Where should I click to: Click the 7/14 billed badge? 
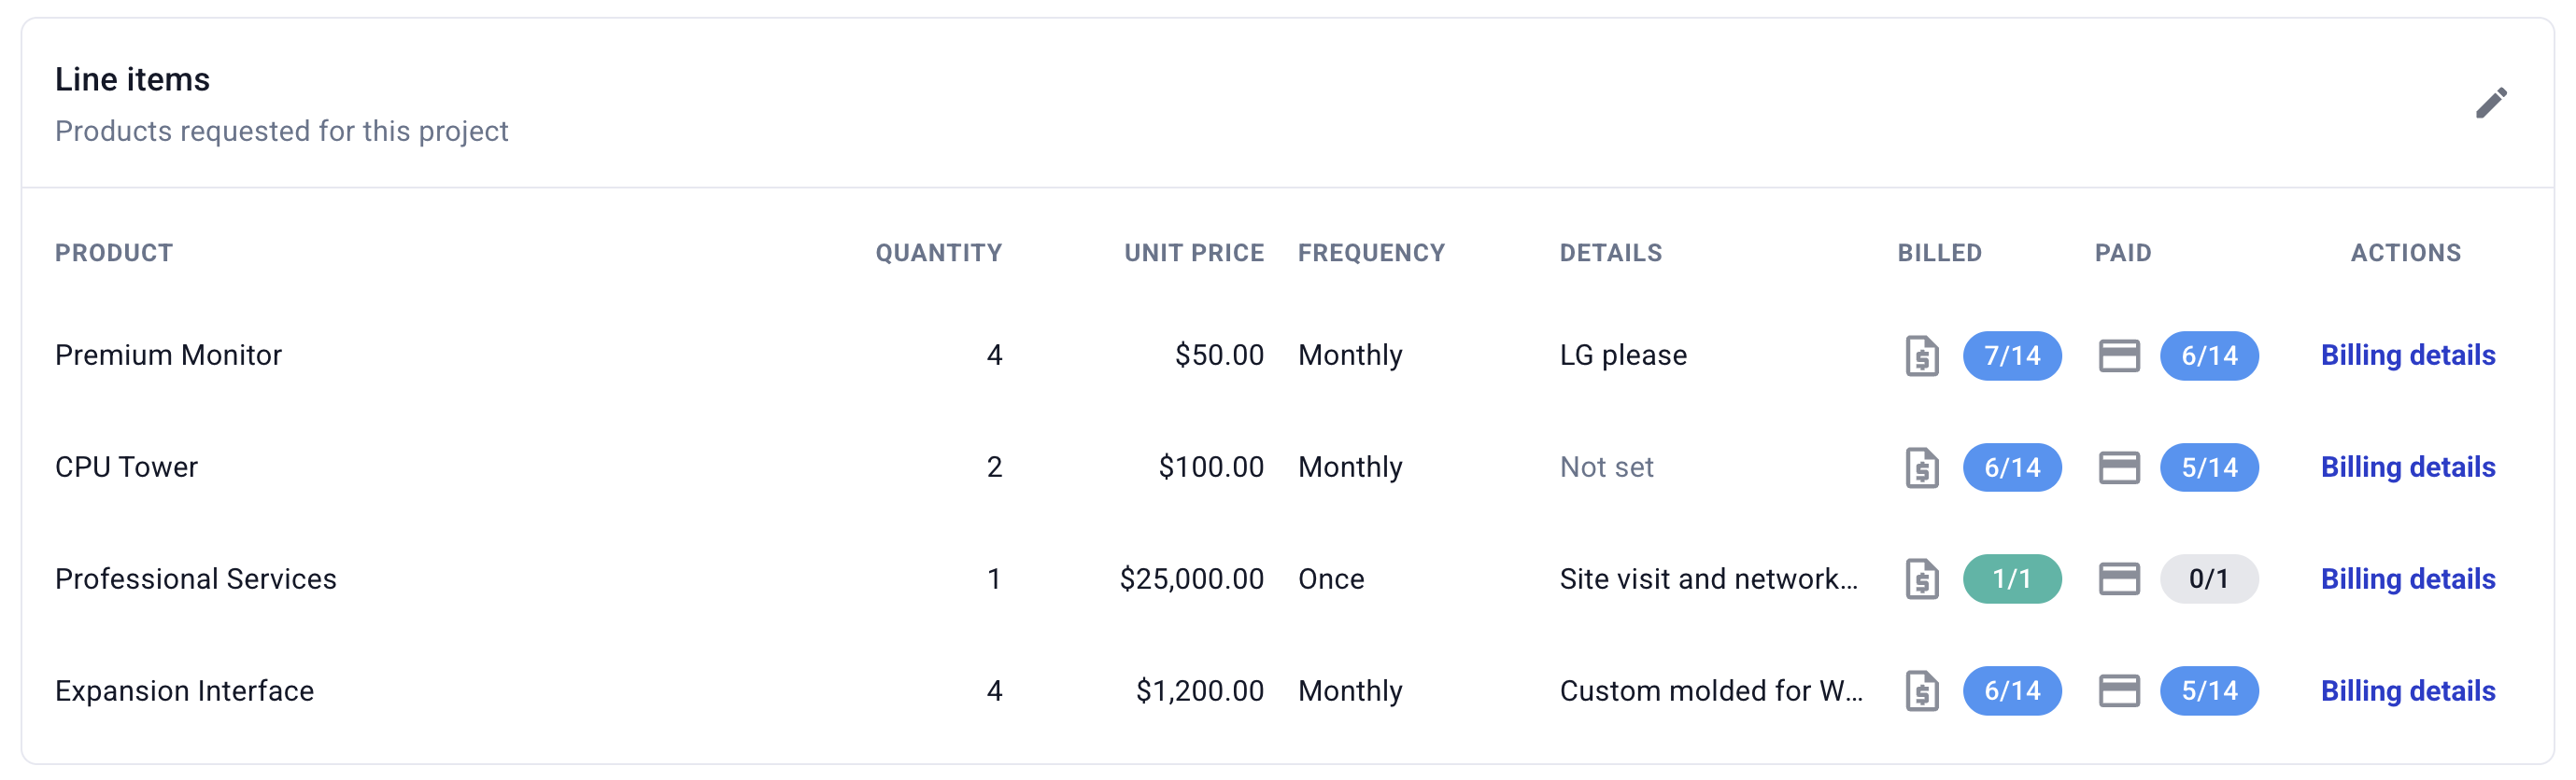coord(2012,355)
